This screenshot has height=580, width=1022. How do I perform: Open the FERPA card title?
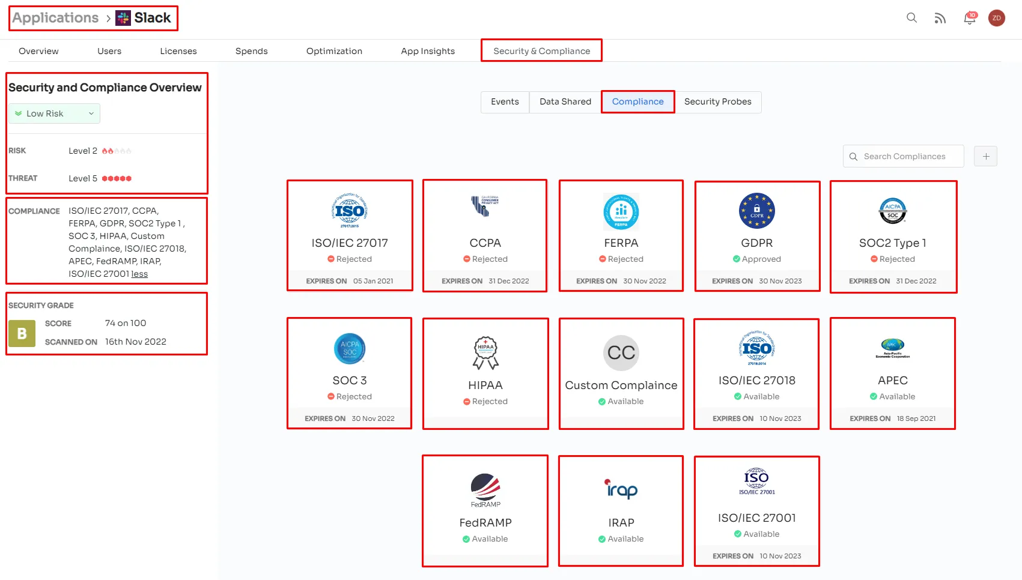621,243
